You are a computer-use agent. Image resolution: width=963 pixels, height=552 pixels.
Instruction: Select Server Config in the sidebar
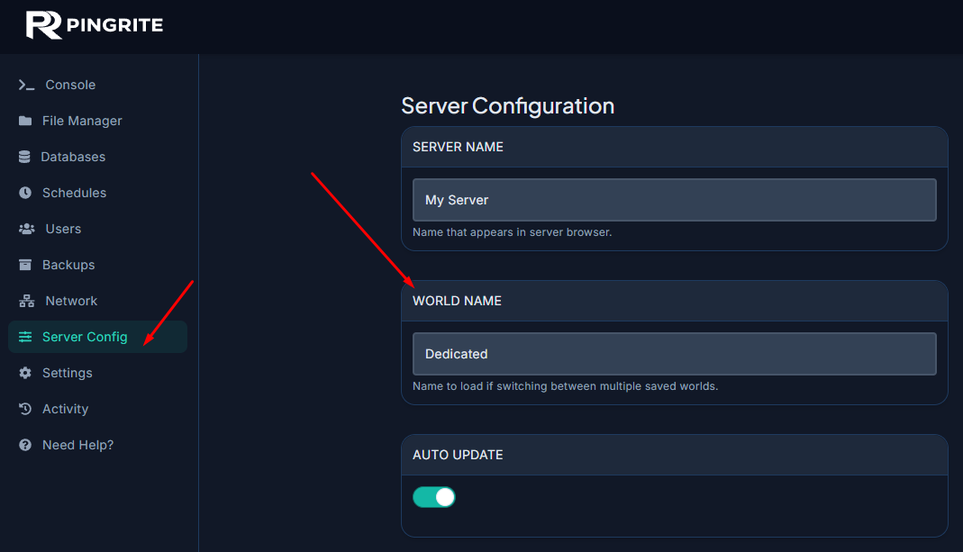pos(85,337)
